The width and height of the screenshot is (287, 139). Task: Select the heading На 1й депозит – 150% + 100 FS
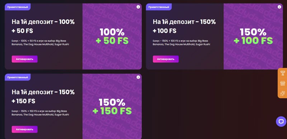pos(184,27)
